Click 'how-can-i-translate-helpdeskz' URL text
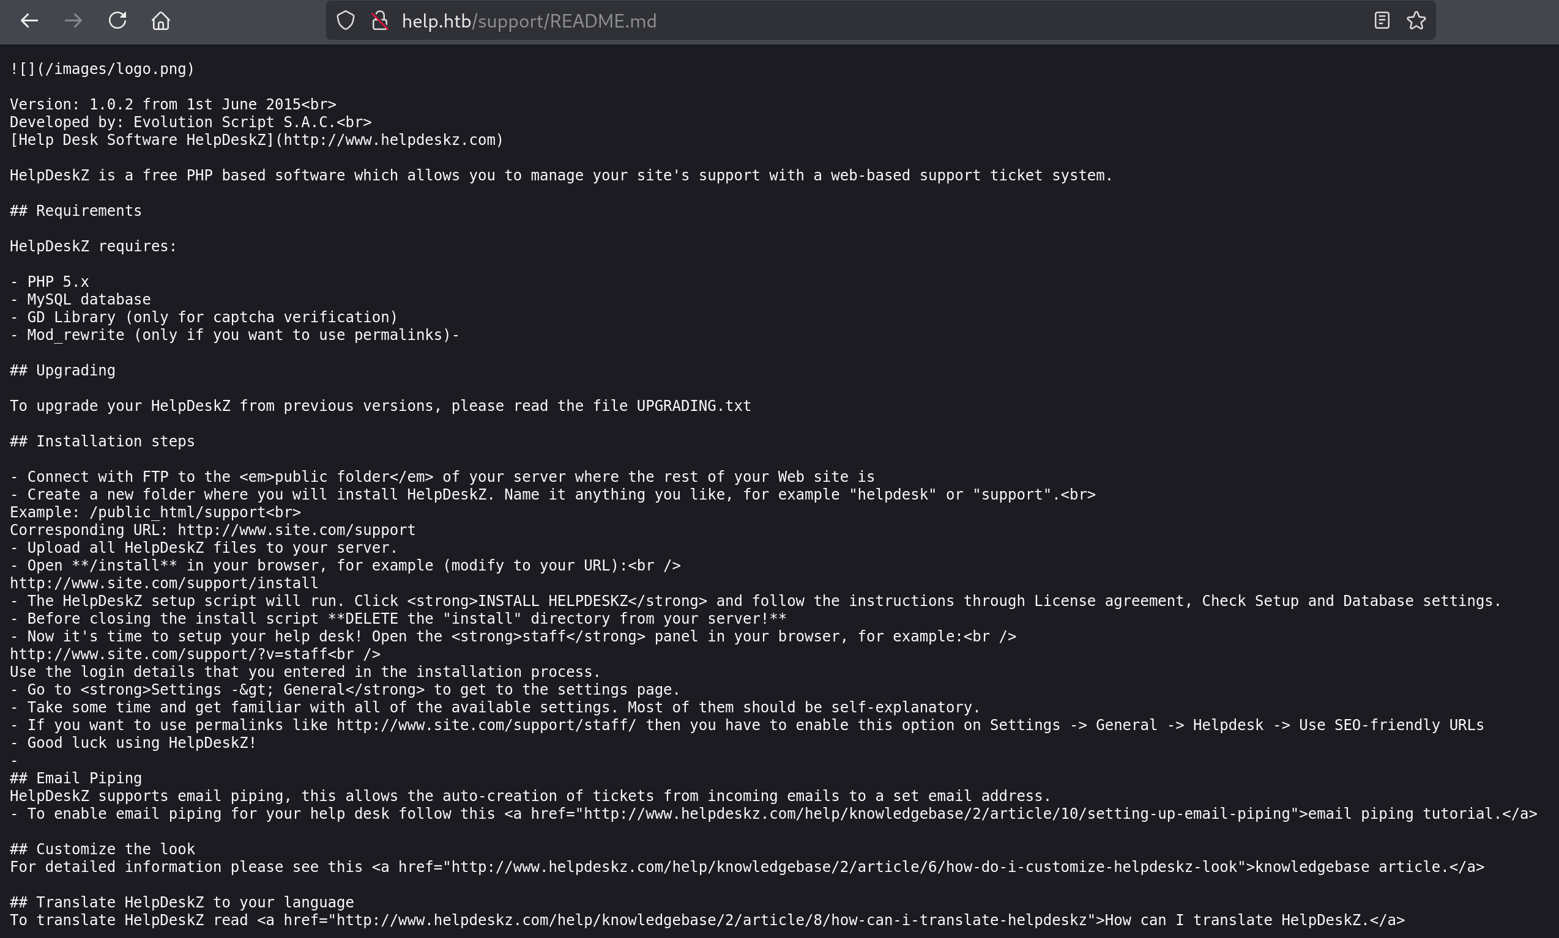 [959, 918]
